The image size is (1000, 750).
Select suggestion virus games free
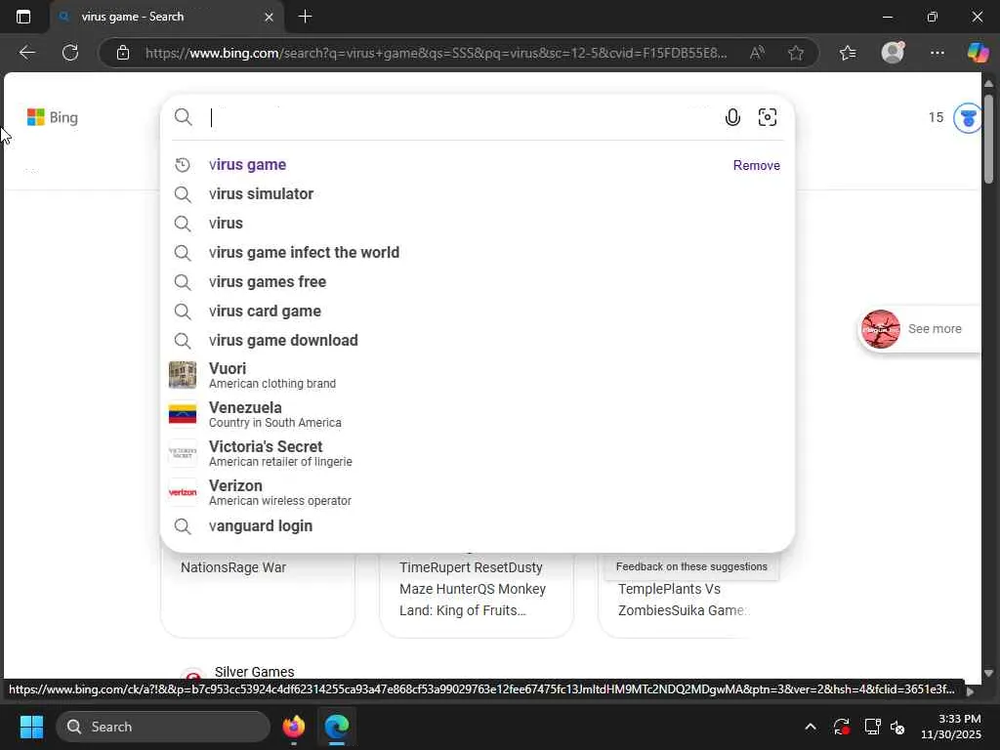point(268,282)
